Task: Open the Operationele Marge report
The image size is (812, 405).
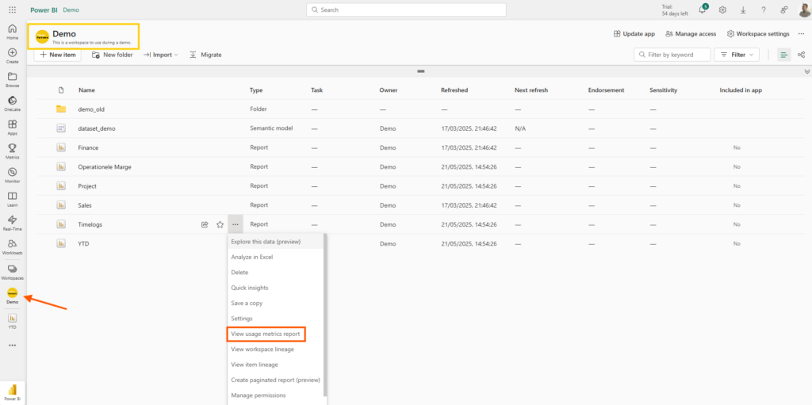Action: coord(105,166)
